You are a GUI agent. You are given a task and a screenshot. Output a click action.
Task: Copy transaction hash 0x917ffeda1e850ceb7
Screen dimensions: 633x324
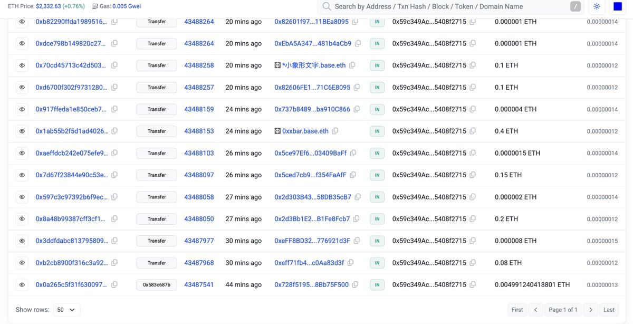(x=114, y=109)
